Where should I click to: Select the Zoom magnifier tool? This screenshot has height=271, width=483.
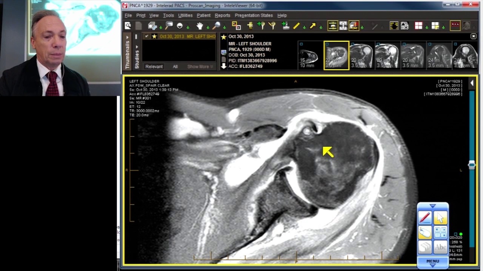click(217, 26)
